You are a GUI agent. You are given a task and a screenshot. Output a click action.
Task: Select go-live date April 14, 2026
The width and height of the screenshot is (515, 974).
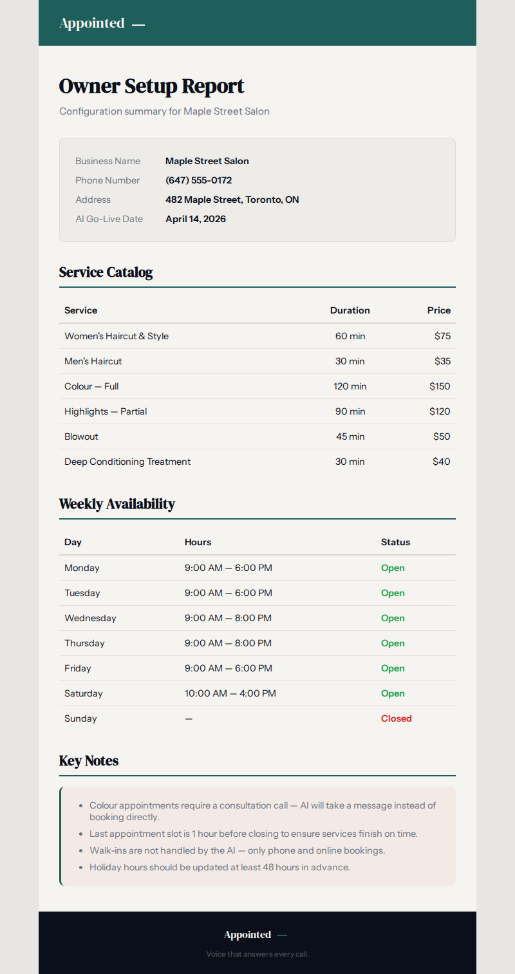click(196, 219)
